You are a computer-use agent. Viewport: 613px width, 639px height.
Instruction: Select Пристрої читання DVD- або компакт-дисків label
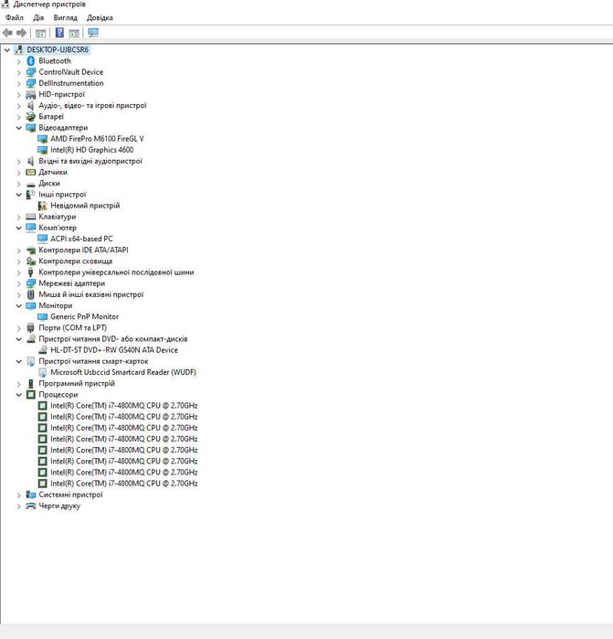[x=112, y=339]
